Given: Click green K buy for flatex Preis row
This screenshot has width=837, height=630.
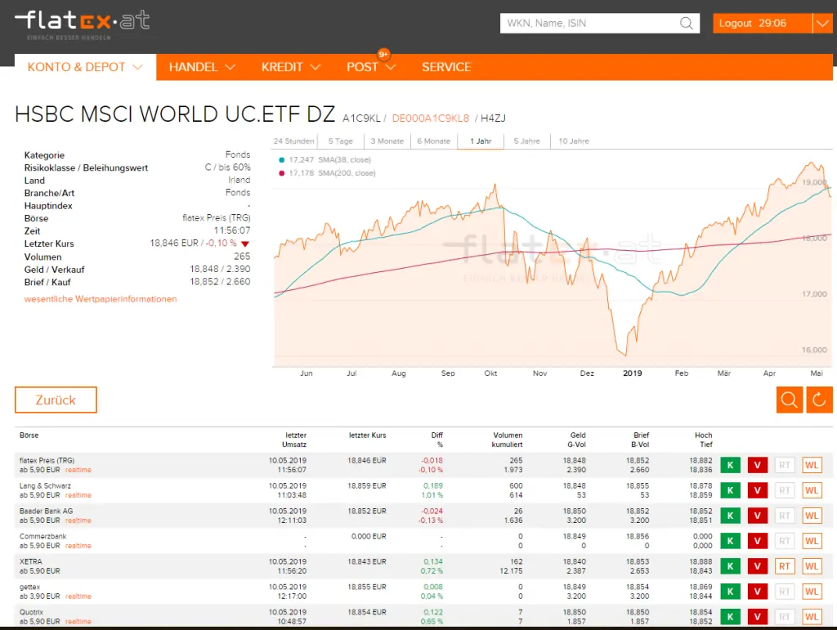Looking at the screenshot, I should pyautogui.click(x=730, y=465).
